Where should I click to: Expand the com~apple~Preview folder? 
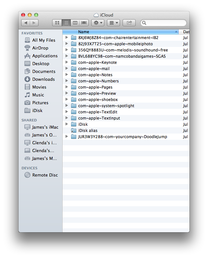coord(67,93)
